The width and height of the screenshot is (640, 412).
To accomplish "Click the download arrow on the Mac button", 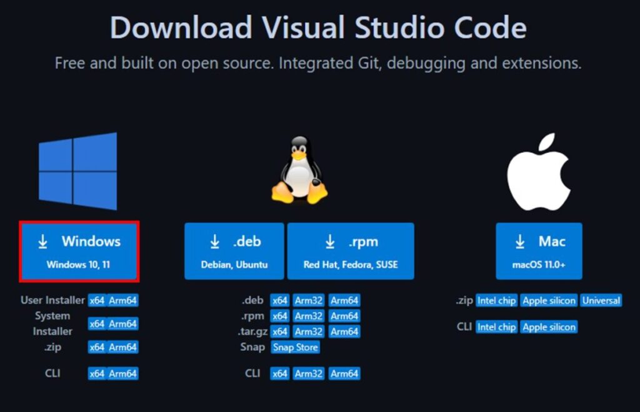I will [x=519, y=242].
